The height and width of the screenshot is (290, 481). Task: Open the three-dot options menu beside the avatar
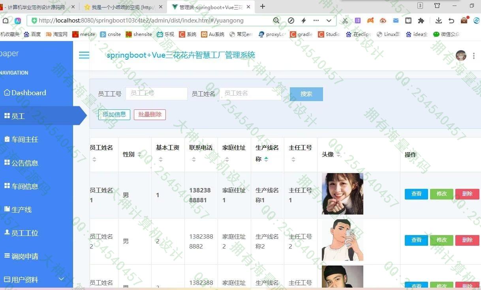tap(474, 56)
